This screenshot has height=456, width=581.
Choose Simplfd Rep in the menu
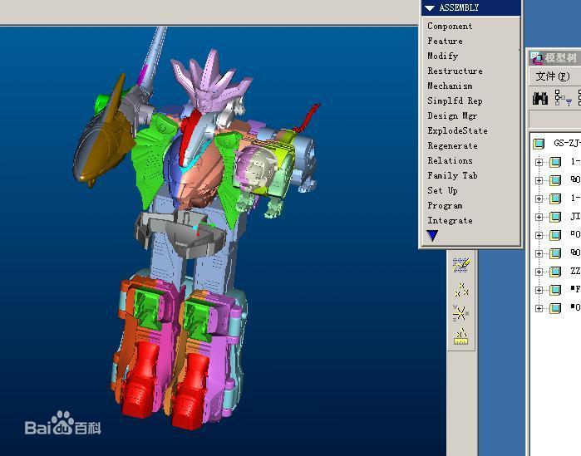click(x=455, y=101)
